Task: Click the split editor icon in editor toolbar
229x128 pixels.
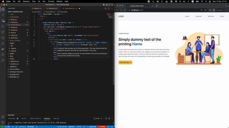Action: coord(109,9)
